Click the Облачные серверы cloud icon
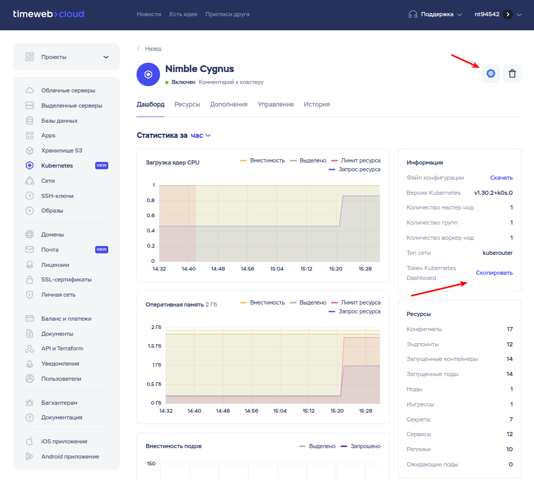 [30, 90]
